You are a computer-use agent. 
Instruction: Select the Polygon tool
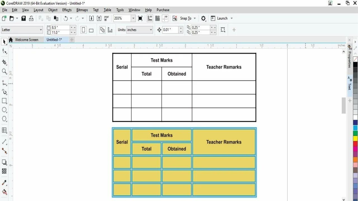pyautogui.click(x=4, y=119)
